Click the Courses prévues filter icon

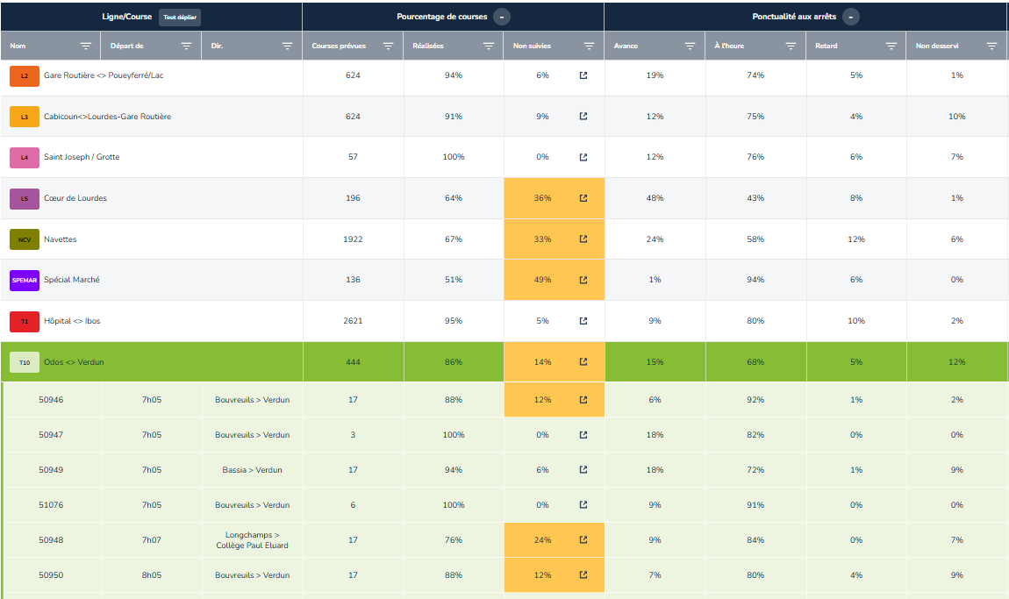coord(388,46)
